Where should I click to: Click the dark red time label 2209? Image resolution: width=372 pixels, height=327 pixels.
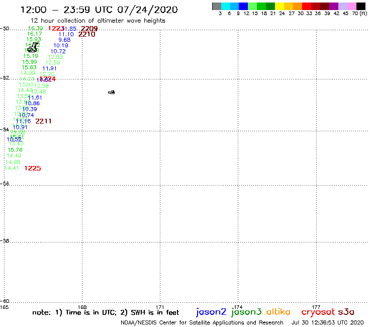point(89,29)
